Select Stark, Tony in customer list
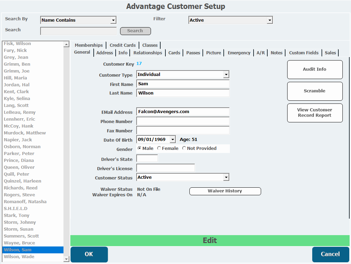 click(33, 216)
